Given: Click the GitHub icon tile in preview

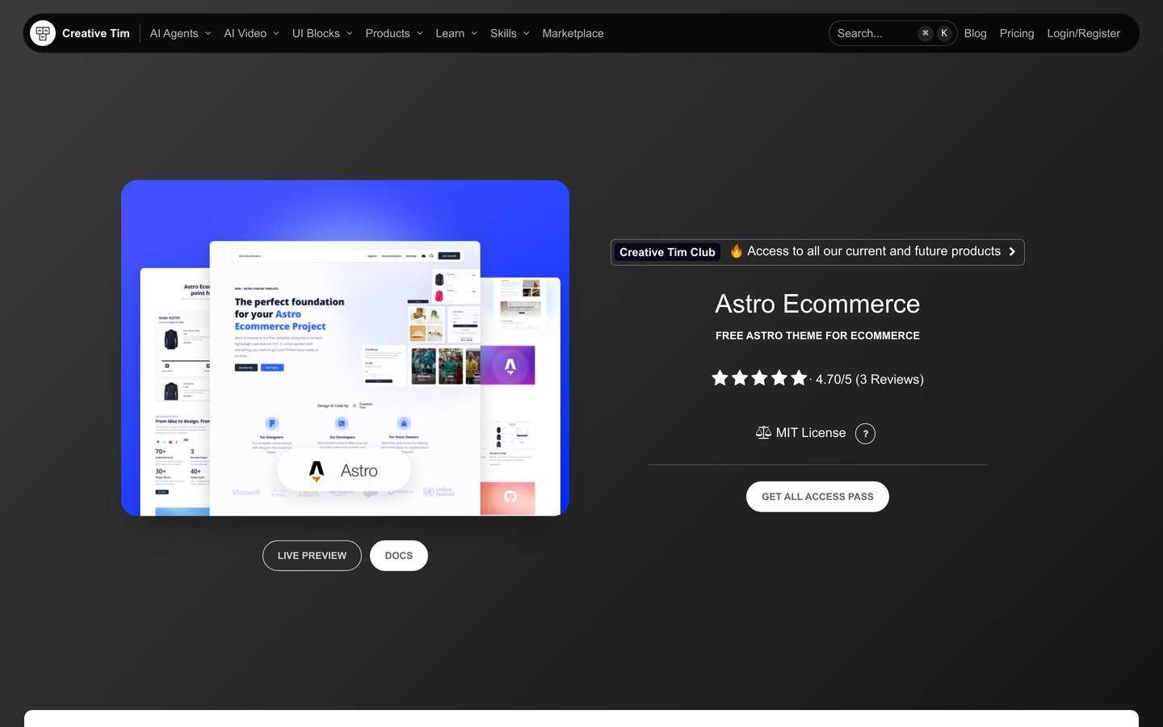Looking at the screenshot, I should click(510, 497).
